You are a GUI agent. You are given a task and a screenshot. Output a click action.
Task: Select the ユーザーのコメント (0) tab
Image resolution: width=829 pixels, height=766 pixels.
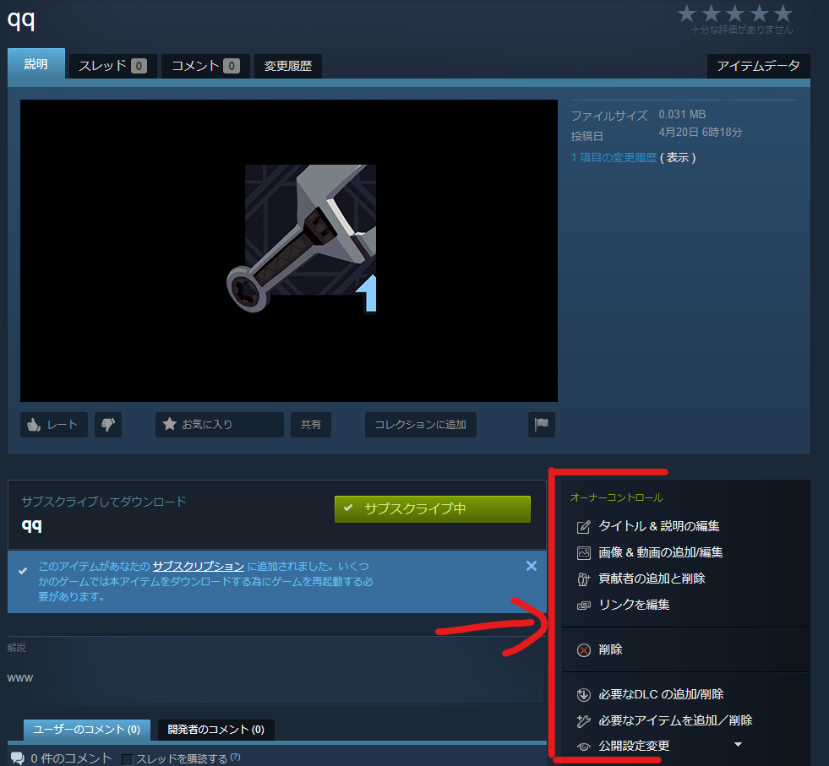point(87,730)
